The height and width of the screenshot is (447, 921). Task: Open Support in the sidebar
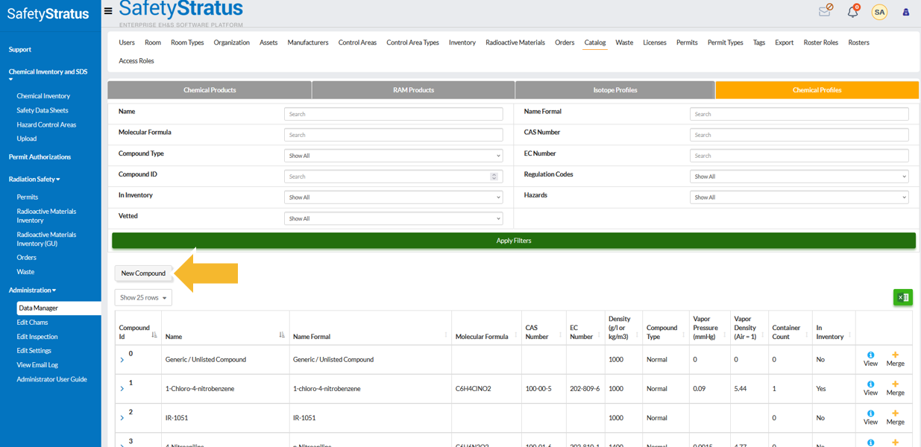coord(20,49)
